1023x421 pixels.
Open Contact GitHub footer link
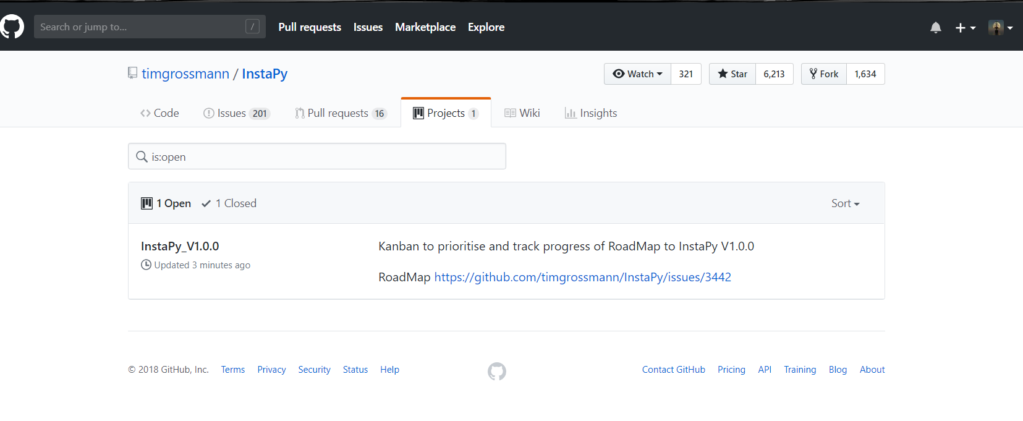point(674,370)
